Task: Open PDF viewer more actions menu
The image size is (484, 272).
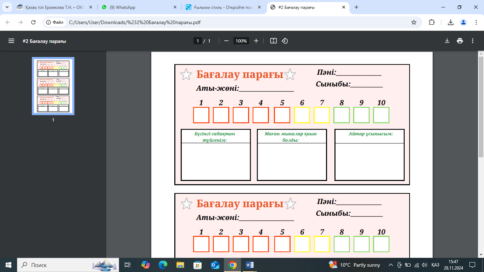Action: click(x=473, y=41)
